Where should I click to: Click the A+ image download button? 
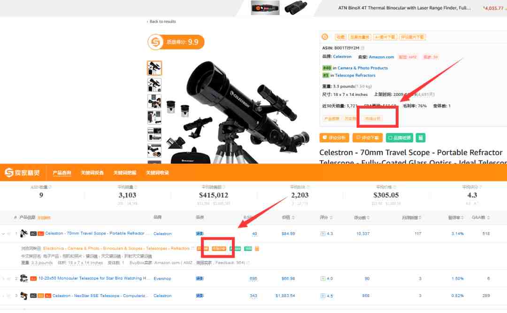(385, 37)
